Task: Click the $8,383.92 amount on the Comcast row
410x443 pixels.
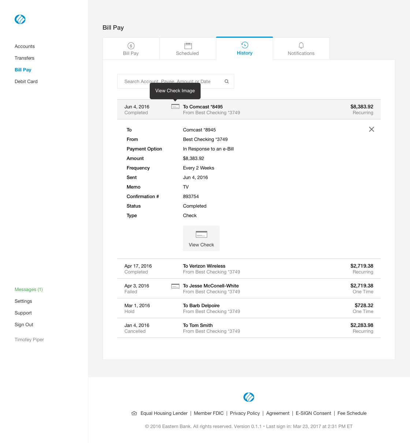Action: [x=362, y=107]
